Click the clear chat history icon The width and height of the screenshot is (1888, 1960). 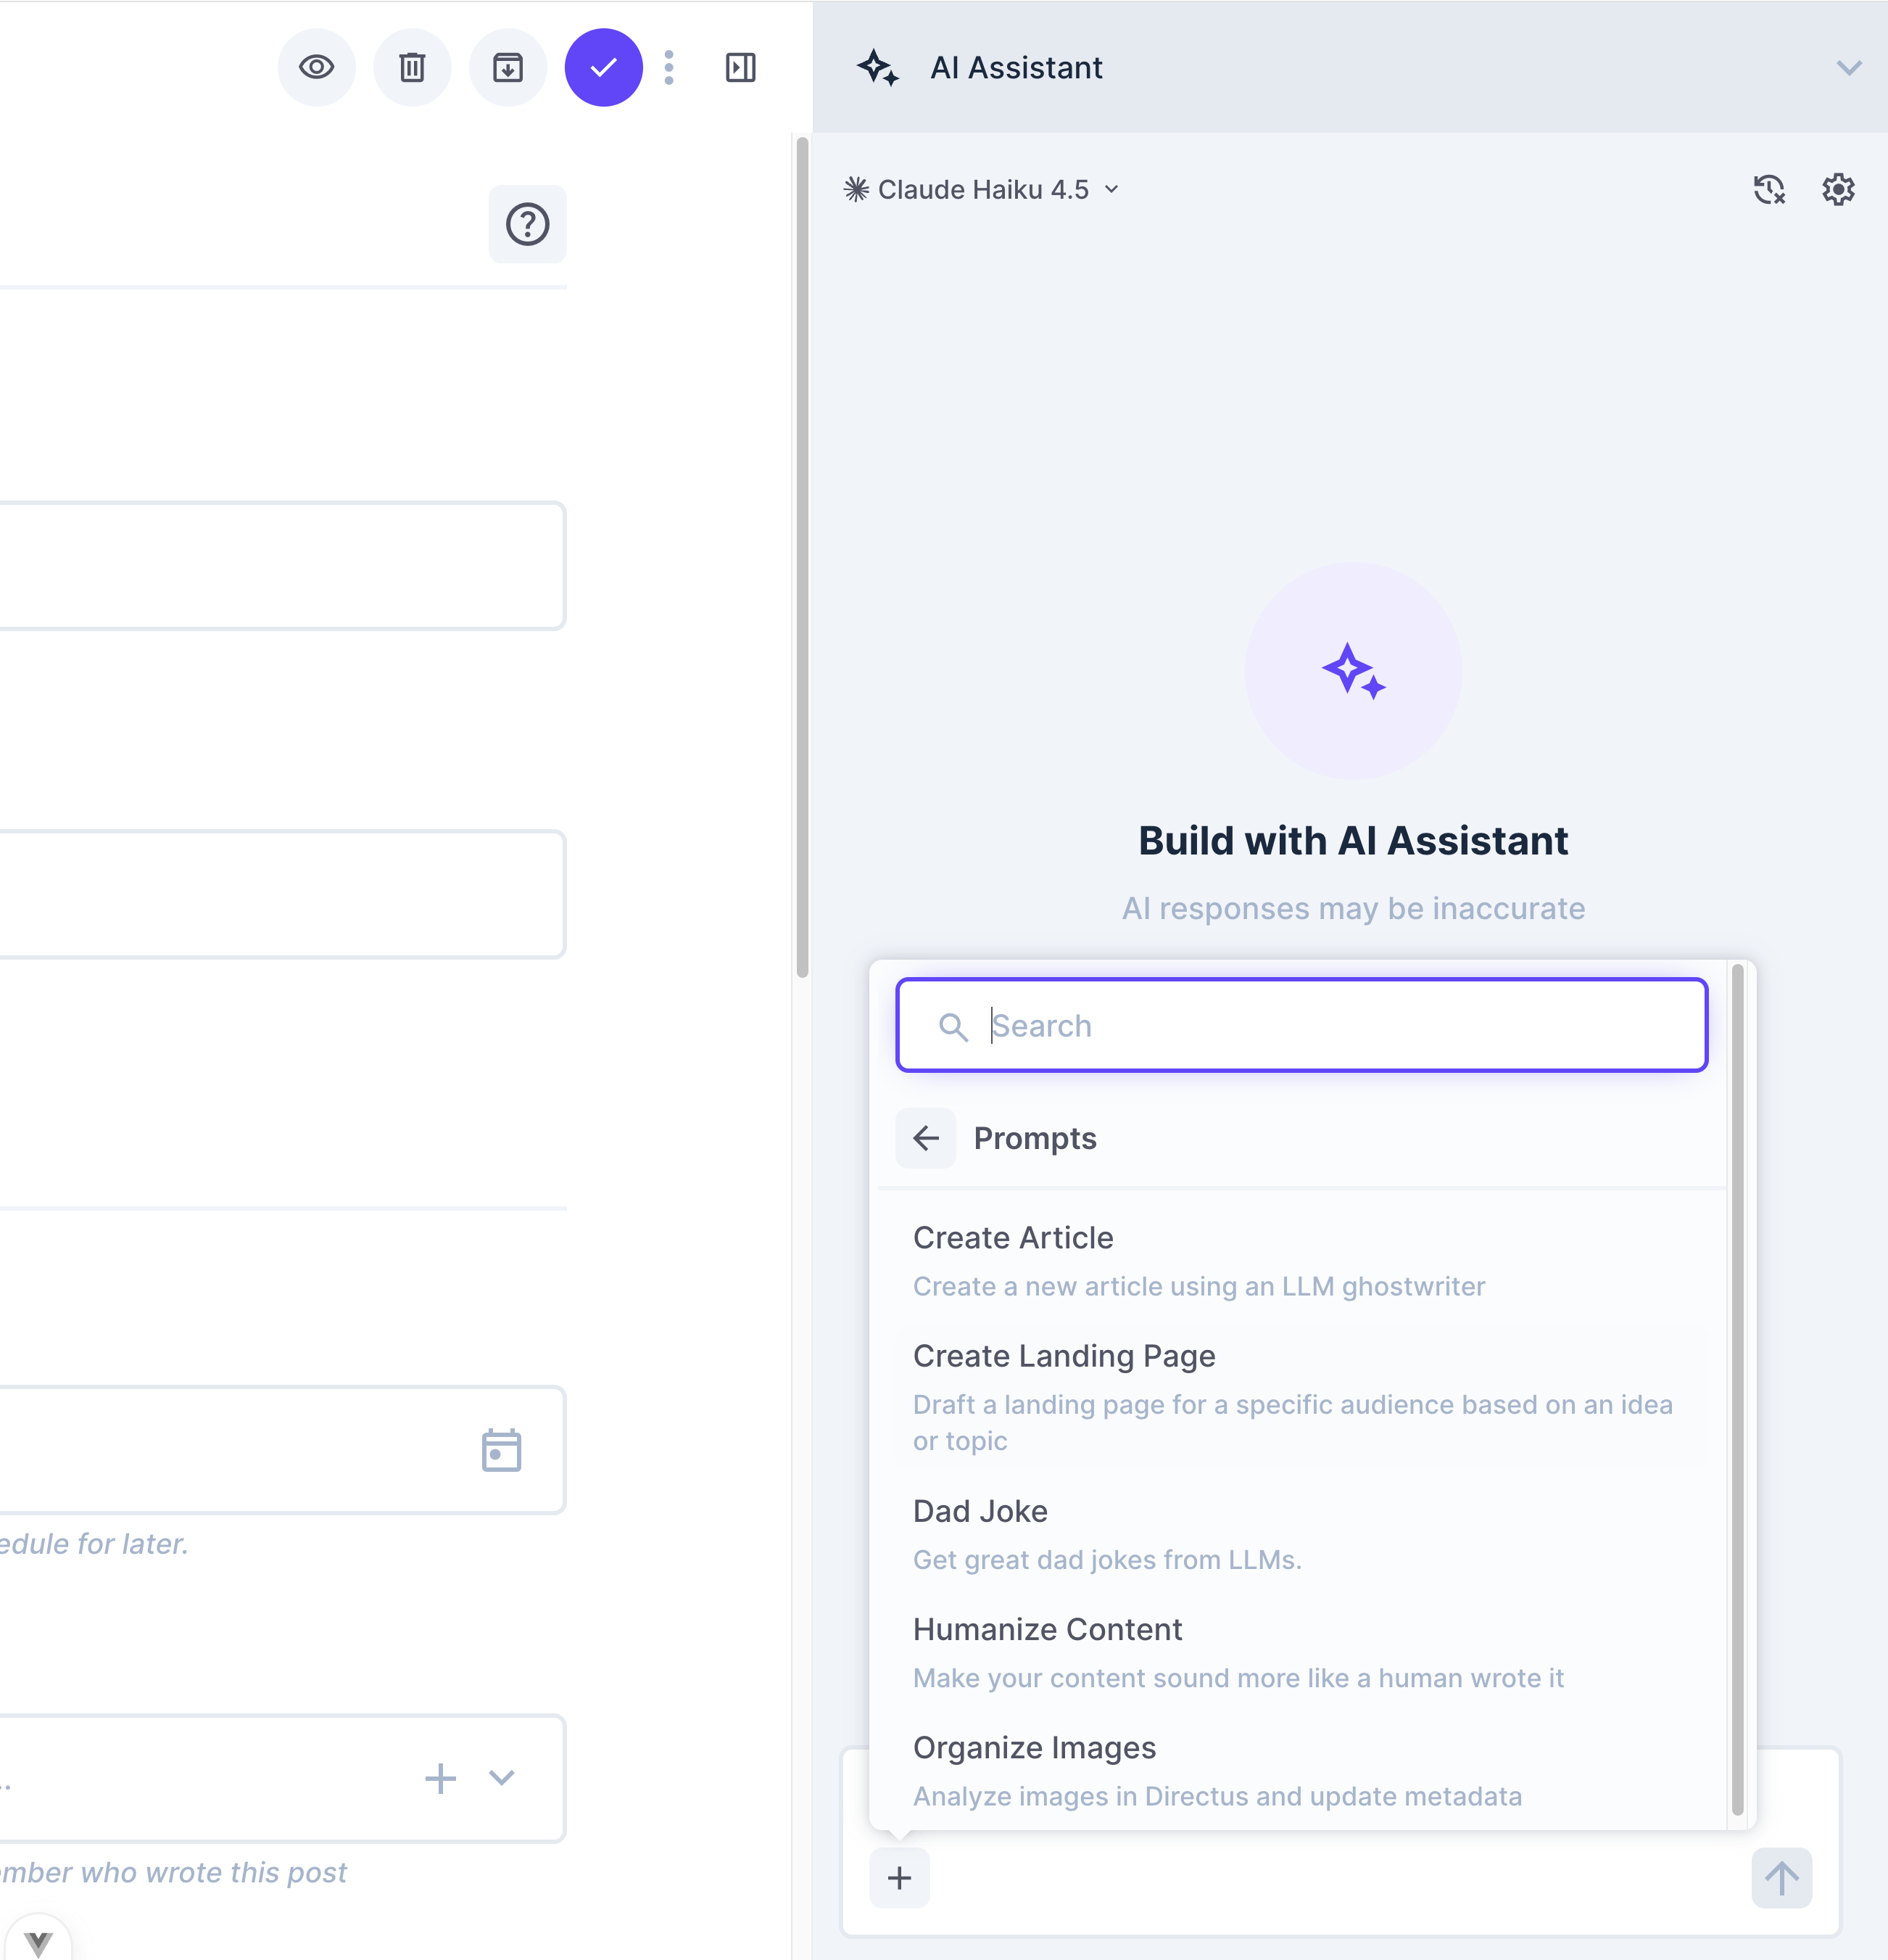1768,190
